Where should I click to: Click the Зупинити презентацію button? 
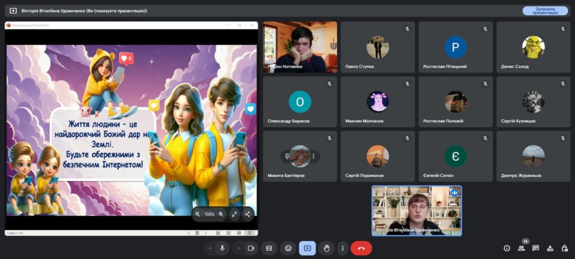pyautogui.click(x=545, y=11)
